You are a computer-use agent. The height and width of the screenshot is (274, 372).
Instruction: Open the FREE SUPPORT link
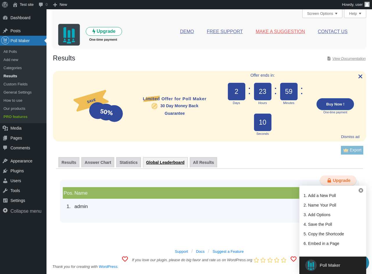pos(225,32)
